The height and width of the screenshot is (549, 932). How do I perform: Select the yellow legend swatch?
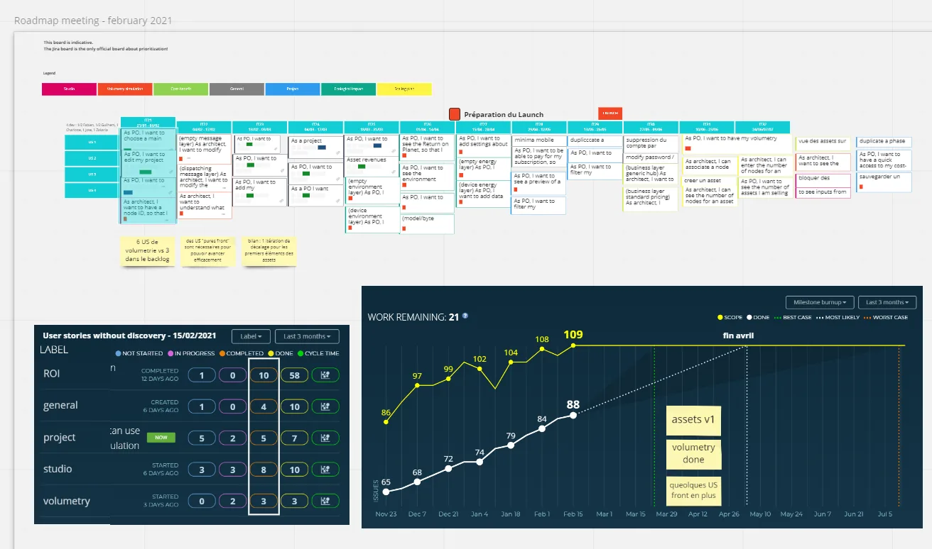tap(404, 89)
